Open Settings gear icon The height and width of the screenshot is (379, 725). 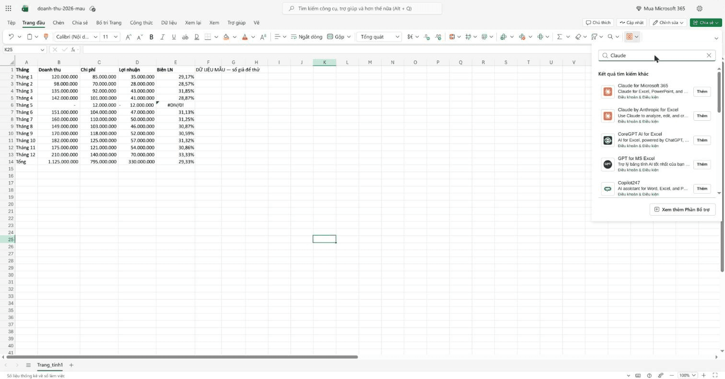[700, 9]
